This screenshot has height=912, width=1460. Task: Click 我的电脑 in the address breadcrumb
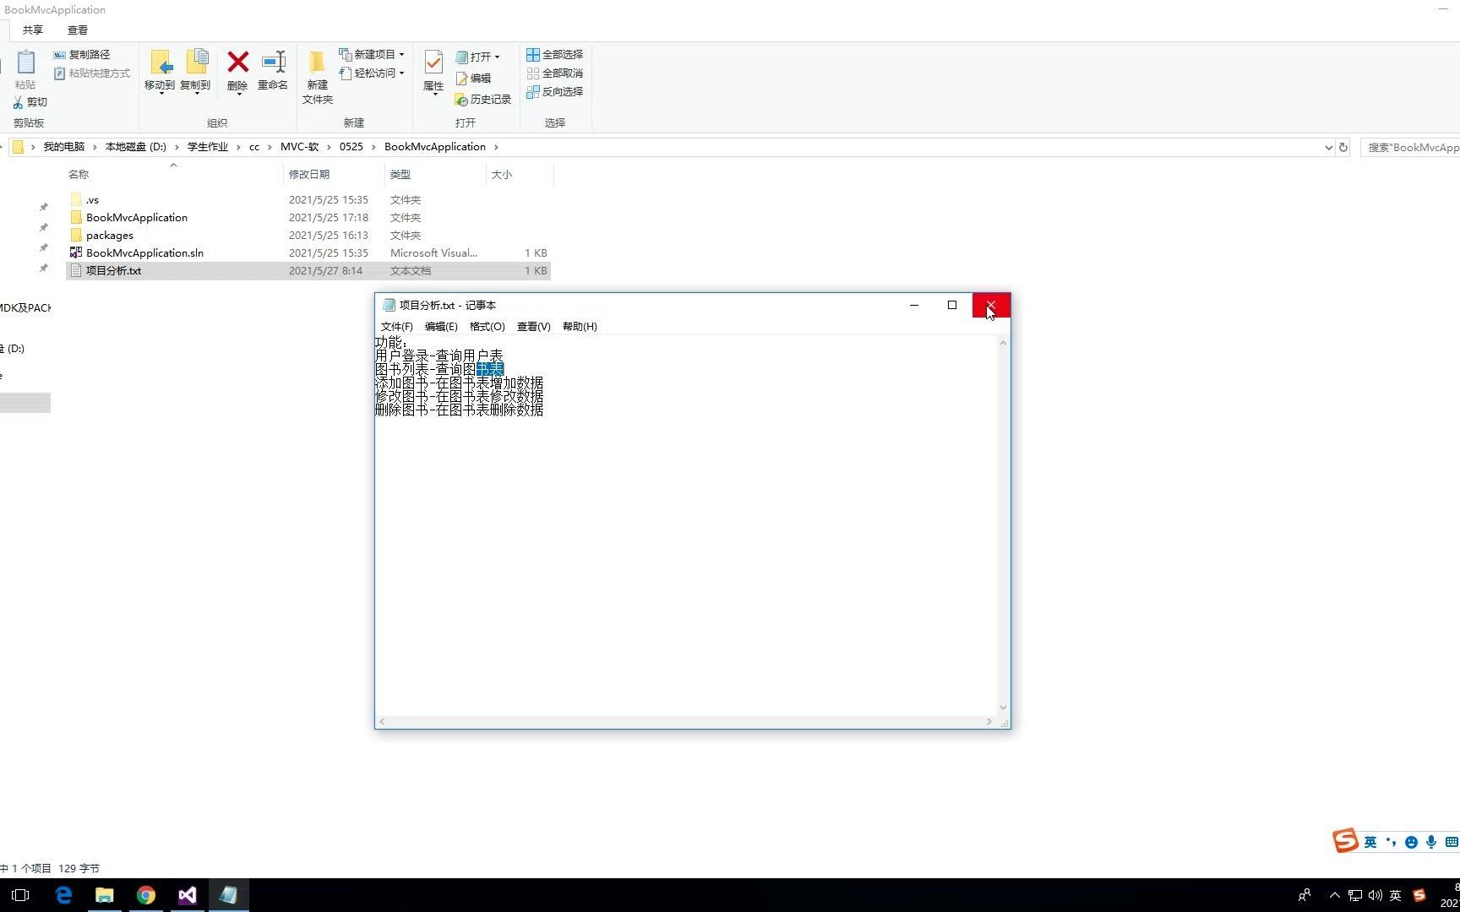click(x=64, y=147)
